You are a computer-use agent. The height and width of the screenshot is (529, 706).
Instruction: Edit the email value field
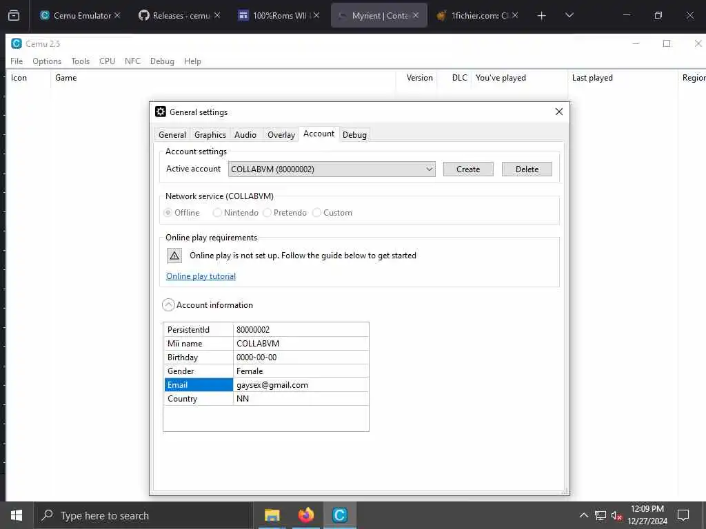click(x=301, y=385)
